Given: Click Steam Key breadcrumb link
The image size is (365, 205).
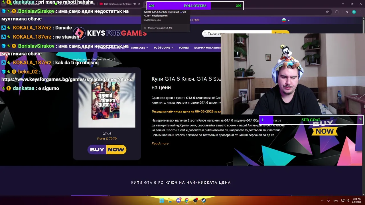Looking at the screenshot, I should 99,60.
